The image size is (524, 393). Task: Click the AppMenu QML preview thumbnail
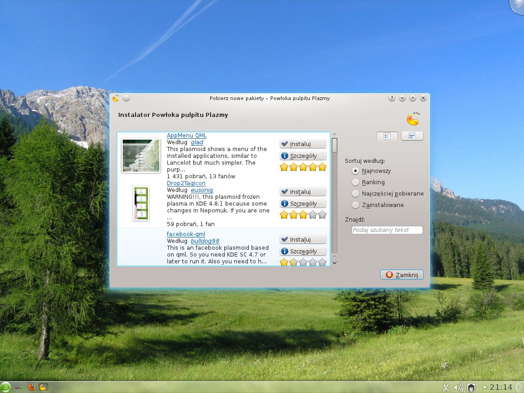click(141, 156)
